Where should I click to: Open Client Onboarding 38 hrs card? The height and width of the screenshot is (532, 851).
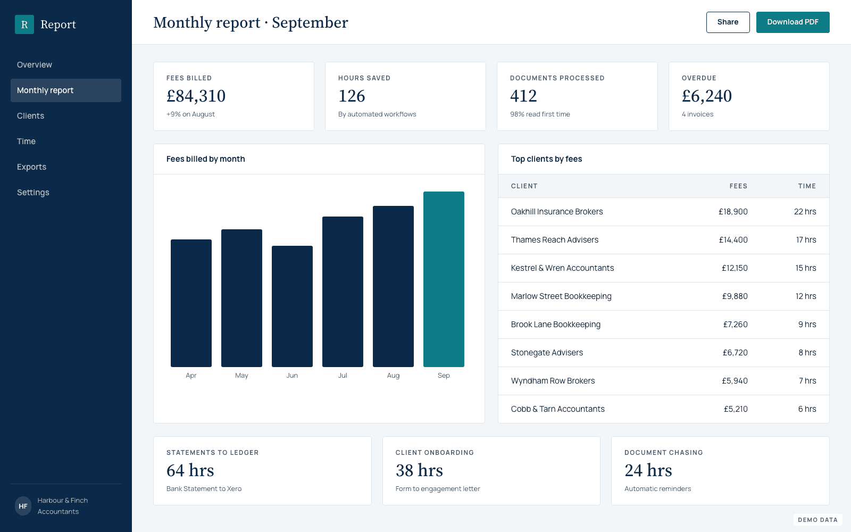(x=491, y=471)
